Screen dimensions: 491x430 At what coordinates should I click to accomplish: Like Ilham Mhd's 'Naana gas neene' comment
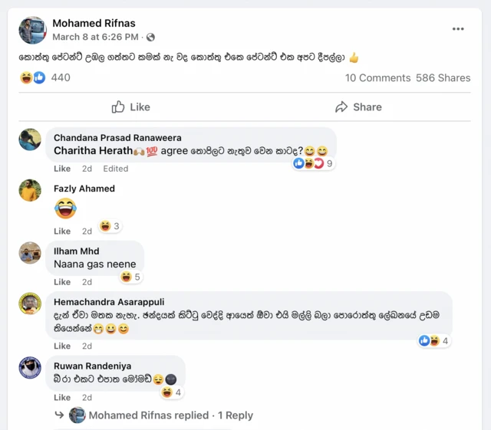click(62, 282)
